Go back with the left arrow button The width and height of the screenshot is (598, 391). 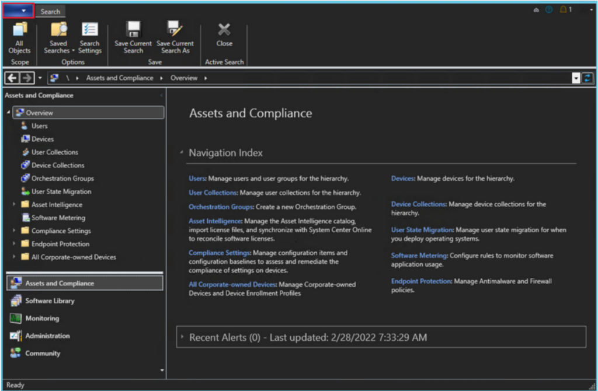12,78
